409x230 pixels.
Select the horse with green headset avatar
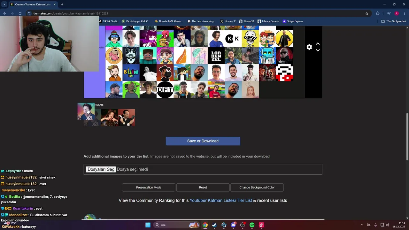(131, 90)
